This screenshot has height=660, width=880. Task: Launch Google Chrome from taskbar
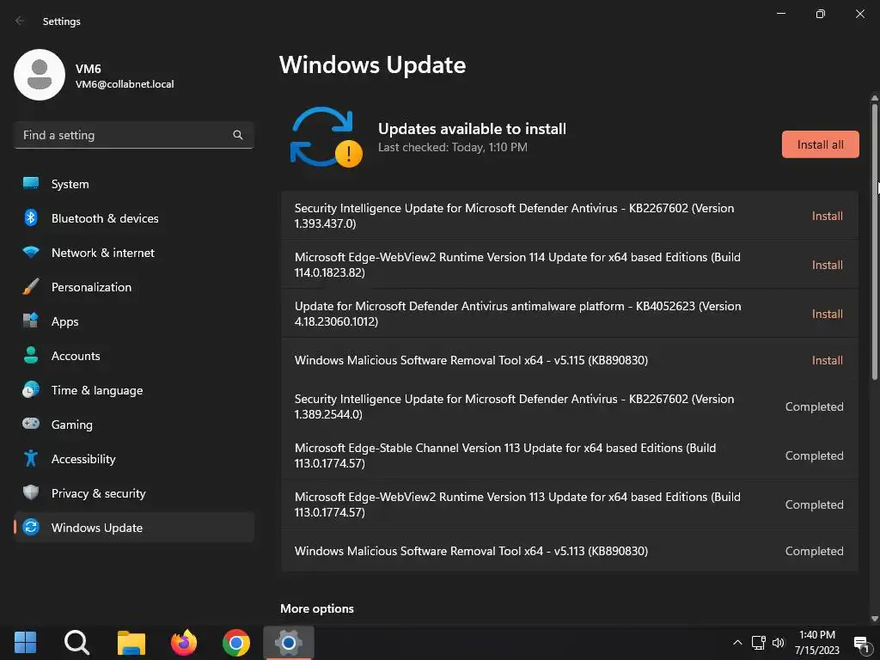coord(236,643)
